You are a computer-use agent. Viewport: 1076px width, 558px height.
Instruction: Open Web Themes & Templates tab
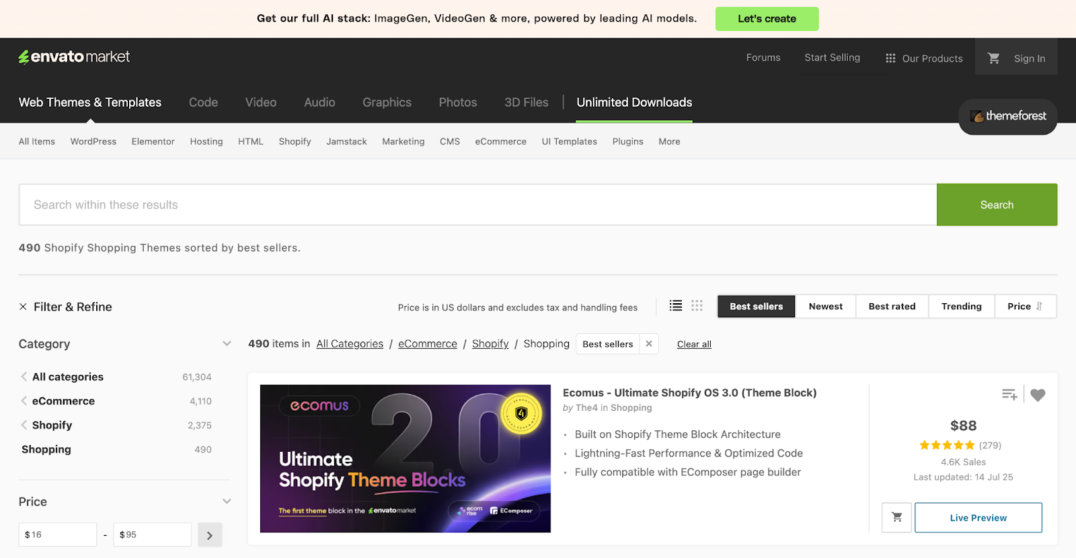tap(90, 102)
